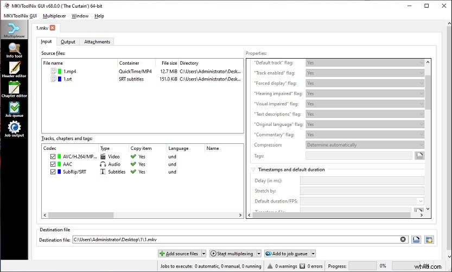Open the "Text descriptions" flag dropdown
Screen dimensions: 452x272
(365, 114)
